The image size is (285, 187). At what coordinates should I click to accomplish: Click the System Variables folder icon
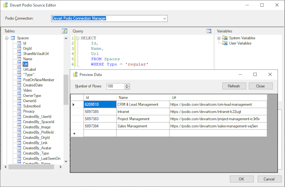coord(225,38)
